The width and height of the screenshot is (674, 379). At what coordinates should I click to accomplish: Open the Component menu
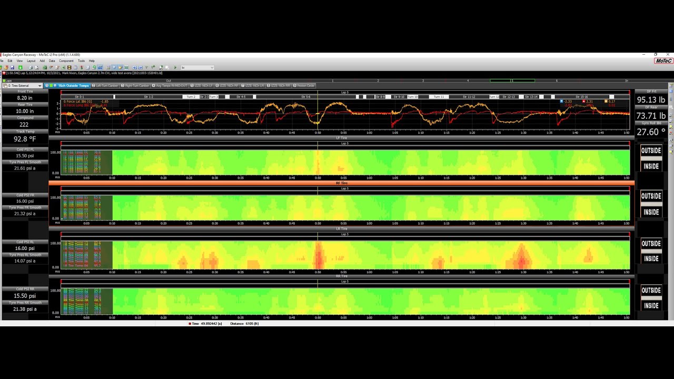coord(66,61)
